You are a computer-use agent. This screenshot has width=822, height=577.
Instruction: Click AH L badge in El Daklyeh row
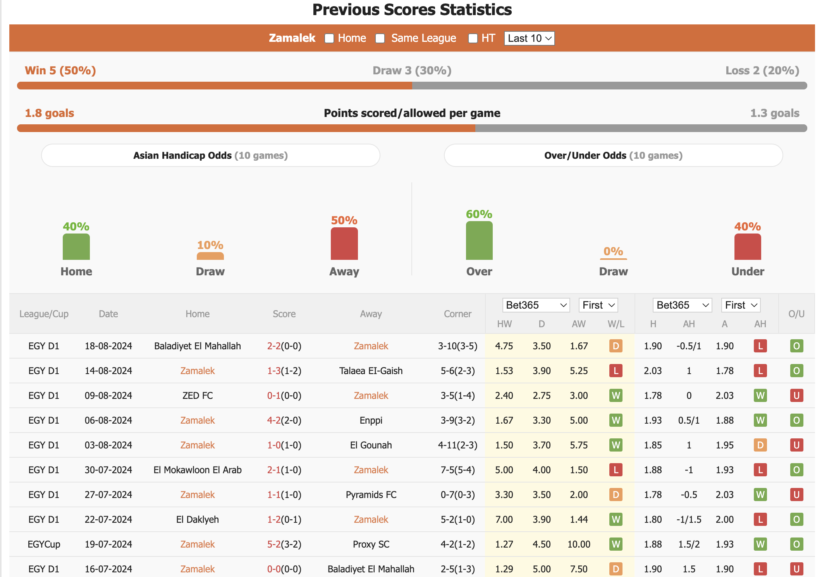coord(760,519)
